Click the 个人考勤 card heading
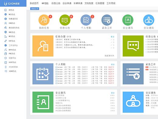Image resolution: width=158 pixels, height=119 pixels. point(60,64)
